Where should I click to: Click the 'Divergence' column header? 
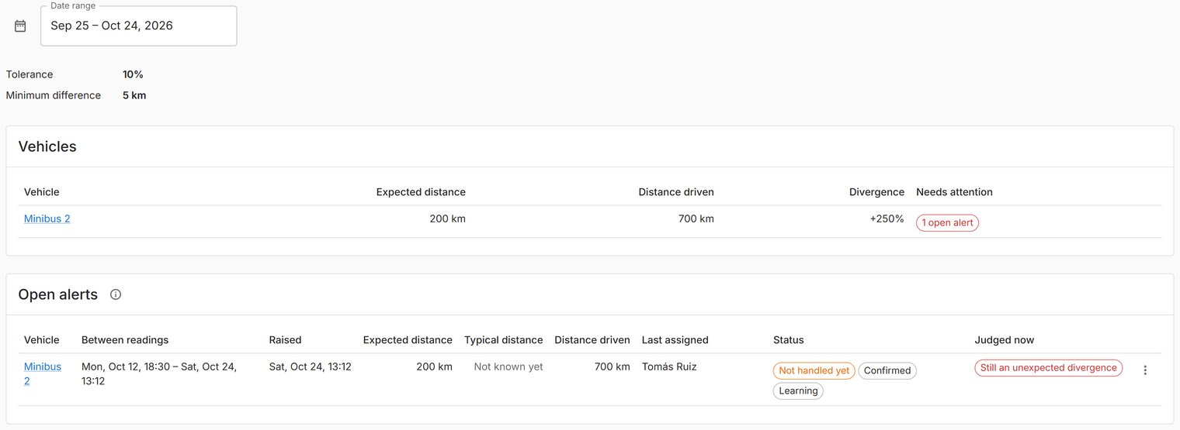click(x=876, y=192)
